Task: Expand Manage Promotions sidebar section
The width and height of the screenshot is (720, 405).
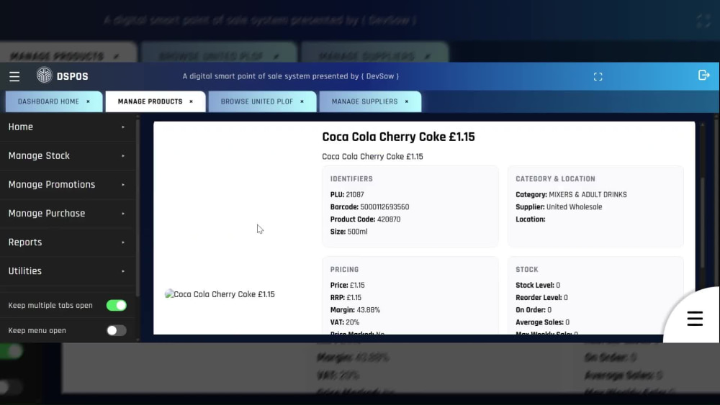Action: [x=68, y=185]
